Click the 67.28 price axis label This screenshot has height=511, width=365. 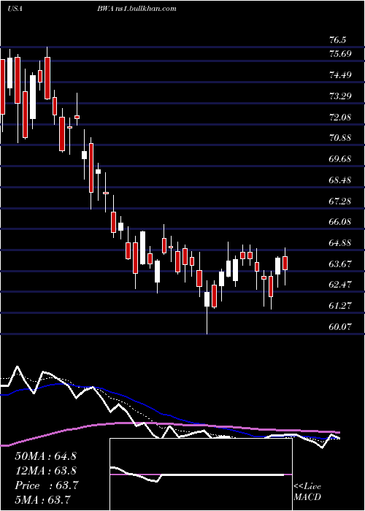[341, 201]
